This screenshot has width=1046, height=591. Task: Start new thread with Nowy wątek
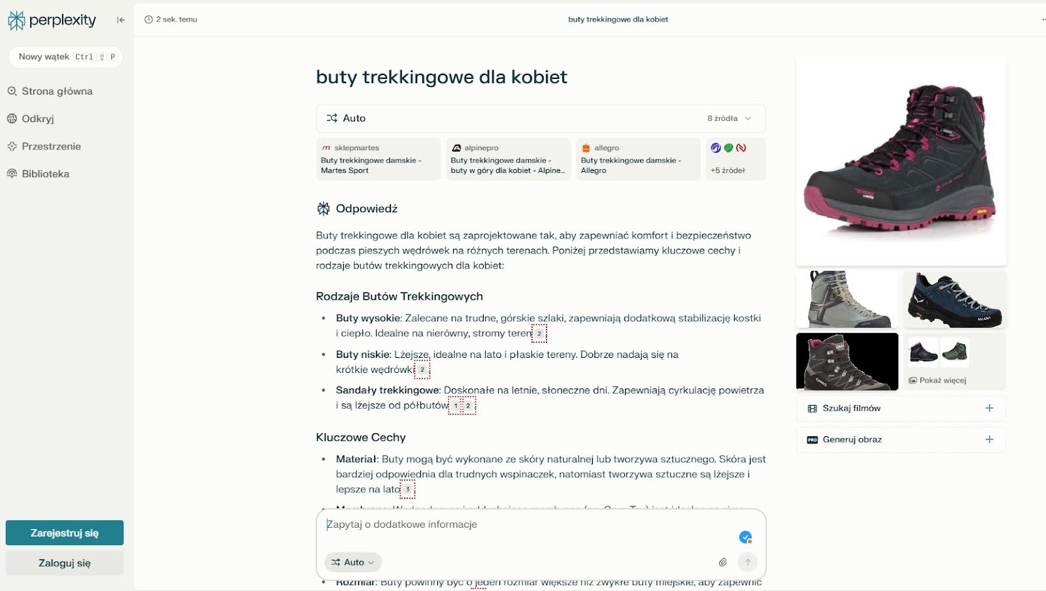65,57
